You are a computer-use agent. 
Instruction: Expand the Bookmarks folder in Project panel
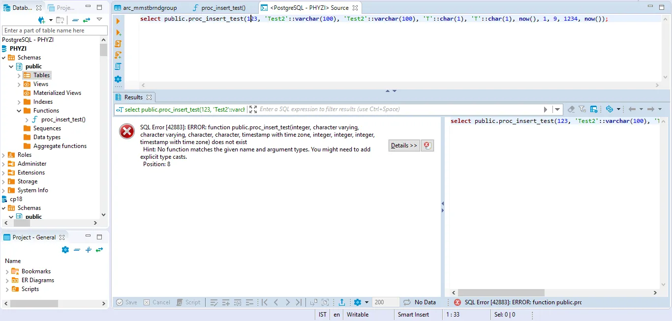click(7, 271)
